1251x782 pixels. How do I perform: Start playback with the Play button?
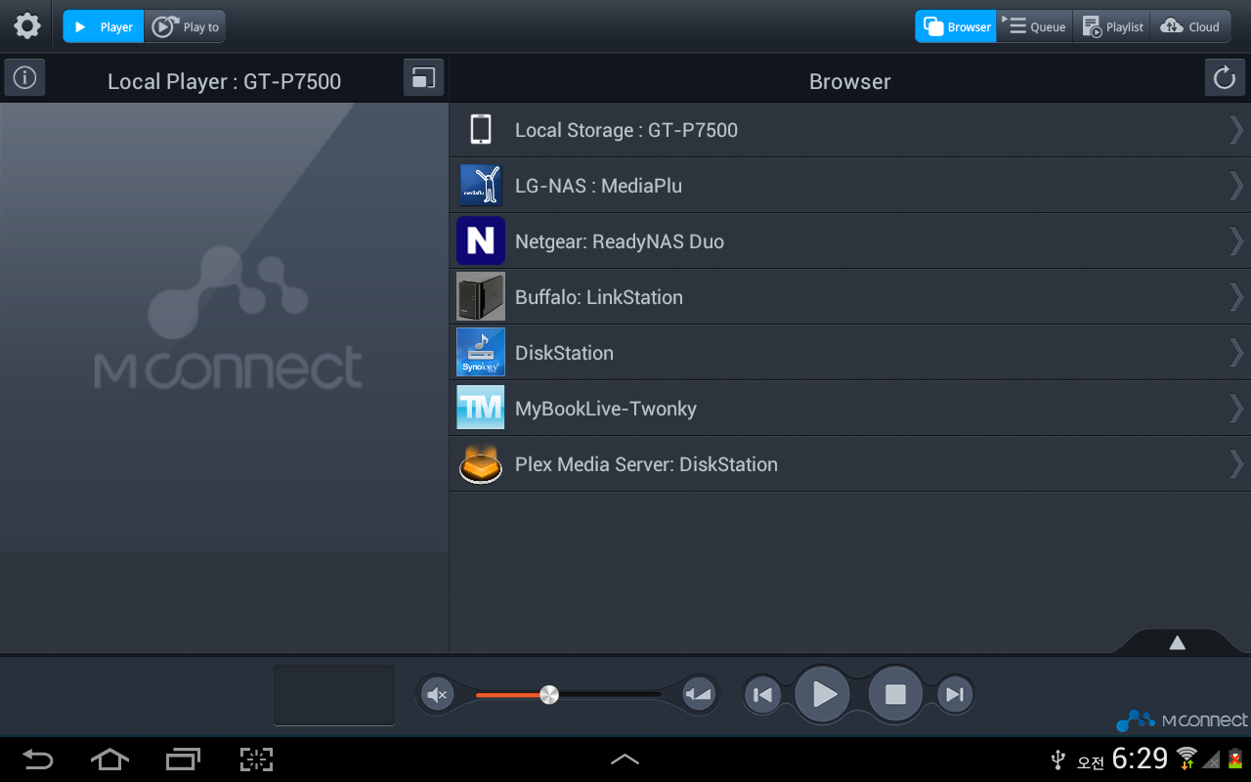point(823,695)
